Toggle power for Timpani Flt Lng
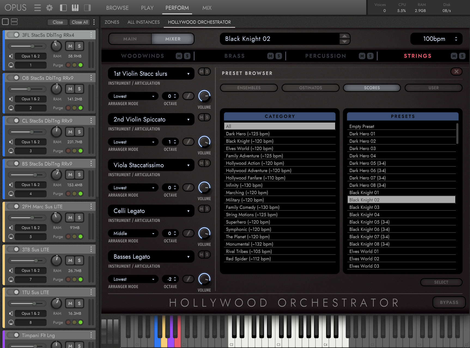Image resolution: width=470 pixels, height=348 pixels. coord(13,335)
